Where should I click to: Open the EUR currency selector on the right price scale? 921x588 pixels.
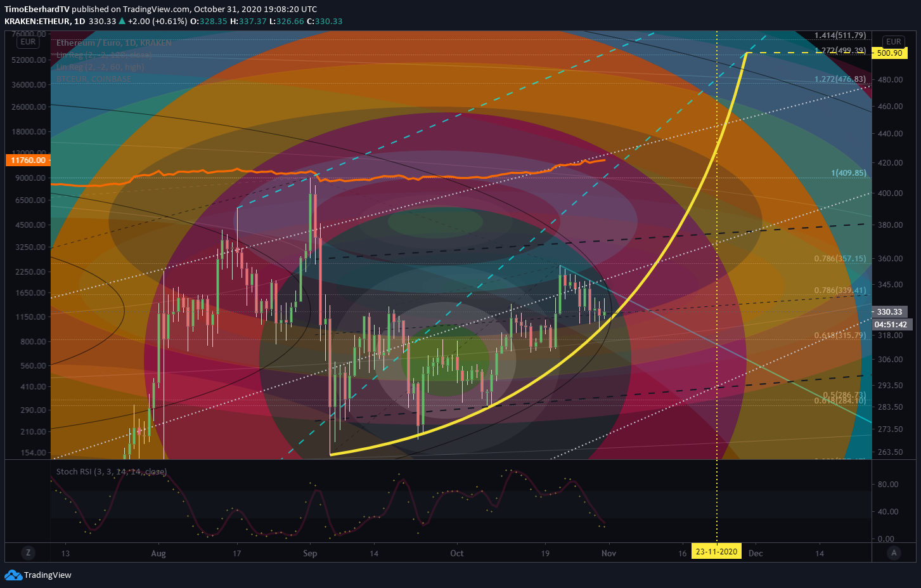point(893,42)
